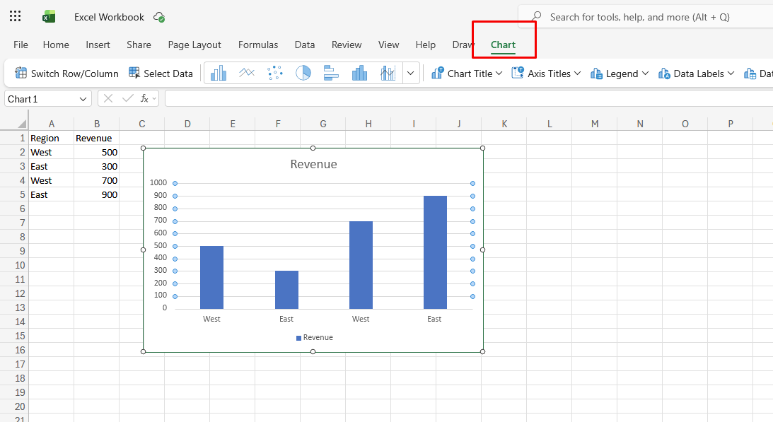Switch to the Insert tab
773x422 pixels.
98,45
